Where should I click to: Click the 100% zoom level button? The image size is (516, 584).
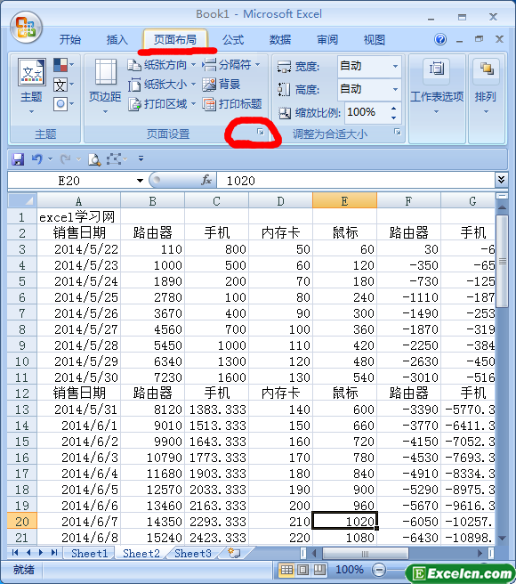coord(349,570)
